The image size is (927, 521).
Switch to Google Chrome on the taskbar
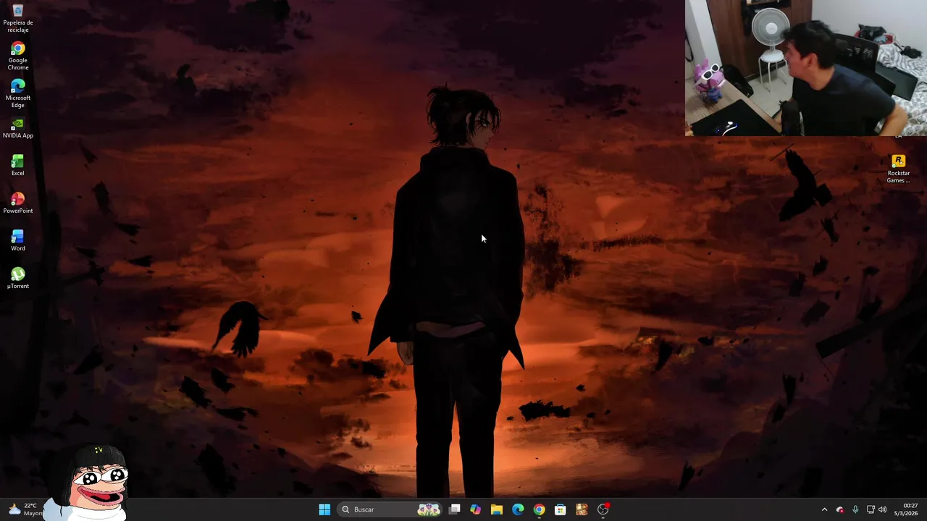click(x=539, y=509)
